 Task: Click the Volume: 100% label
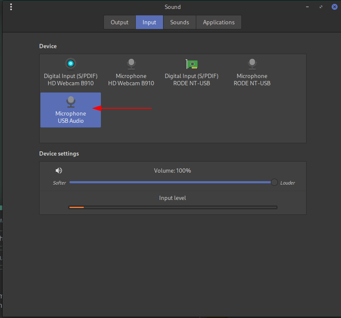172,171
